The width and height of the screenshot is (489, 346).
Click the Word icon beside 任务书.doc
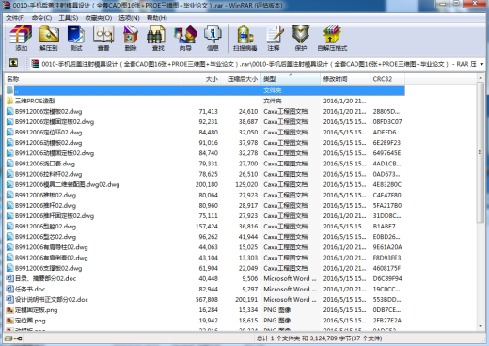click(9, 289)
